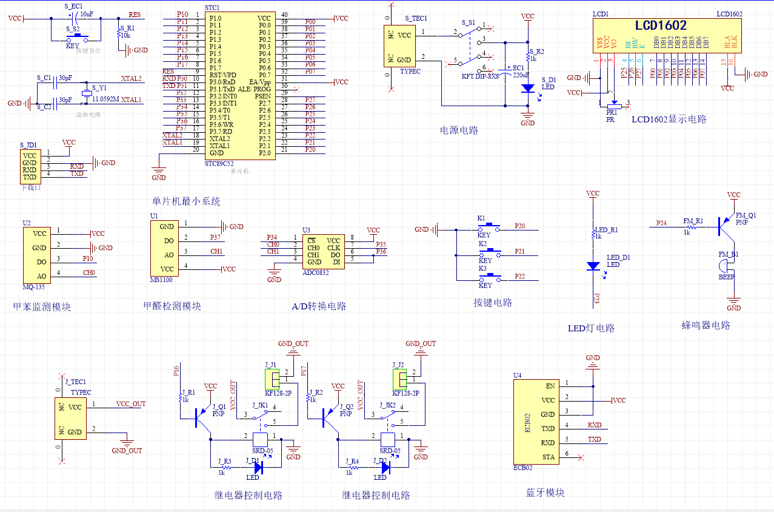Click the J_R1 1k resistor
Image resolution: width=774 pixels, height=512 pixels.
coord(180,397)
